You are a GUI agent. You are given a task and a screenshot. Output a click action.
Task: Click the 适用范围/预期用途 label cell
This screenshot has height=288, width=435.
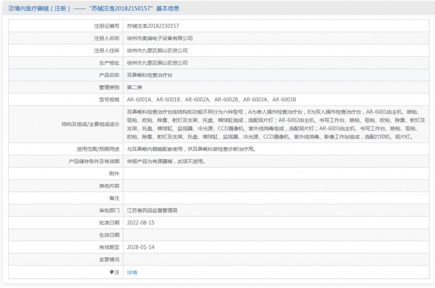point(66,149)
